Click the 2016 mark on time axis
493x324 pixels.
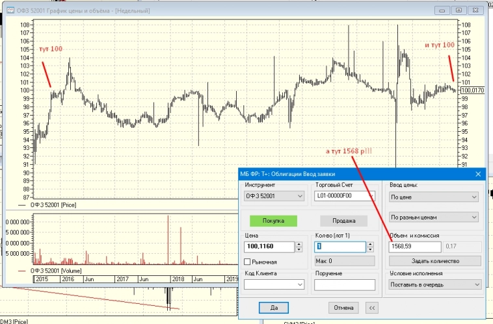pos(68,279)
